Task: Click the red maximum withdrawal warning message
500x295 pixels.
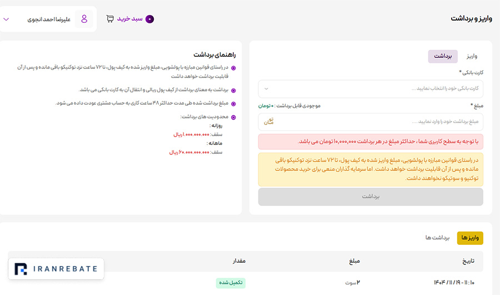Action: point(371,141)
